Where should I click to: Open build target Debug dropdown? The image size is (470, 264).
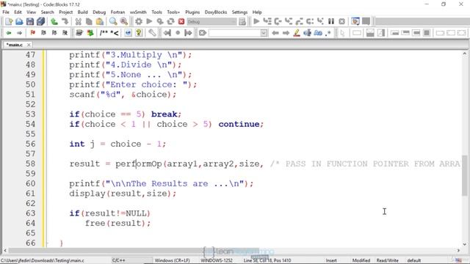pyautogui.click(x=211, y=21)
